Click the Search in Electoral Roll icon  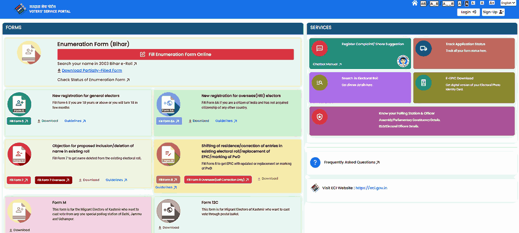point(320,82)
